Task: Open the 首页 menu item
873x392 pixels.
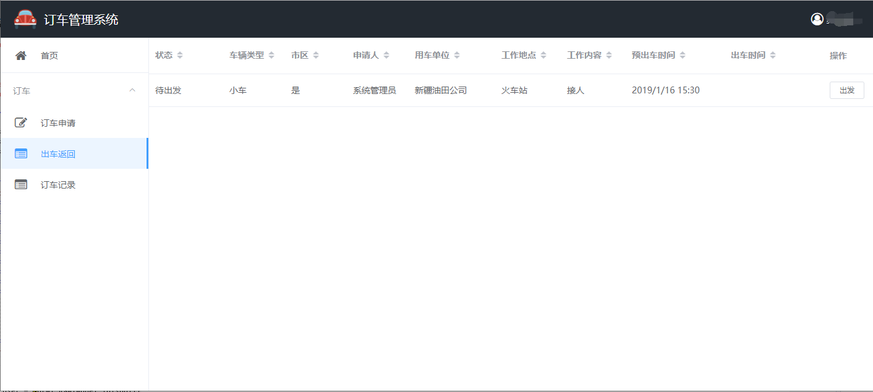Action: click(x=49, y=56)
